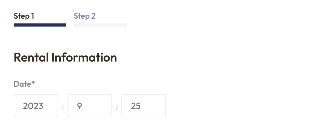The height and width of the screenshot is (131, 328).
Task: Focus the year field showing 2023
Action: [x=36, y=106]
